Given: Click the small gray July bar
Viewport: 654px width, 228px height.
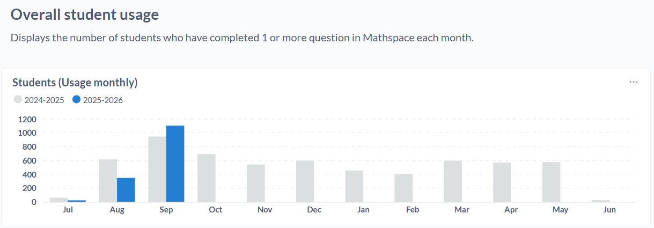Looking at the screenshot, I should coord(58,200).
